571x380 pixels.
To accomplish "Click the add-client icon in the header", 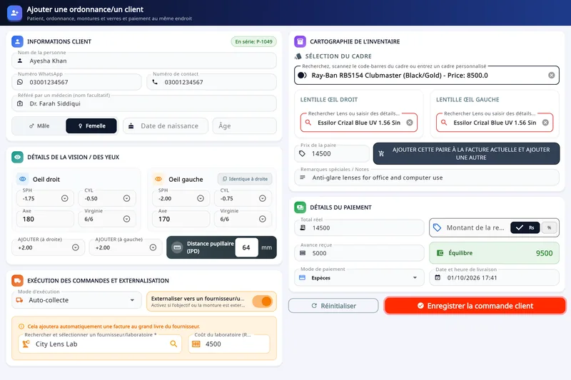I will [14, 13].
